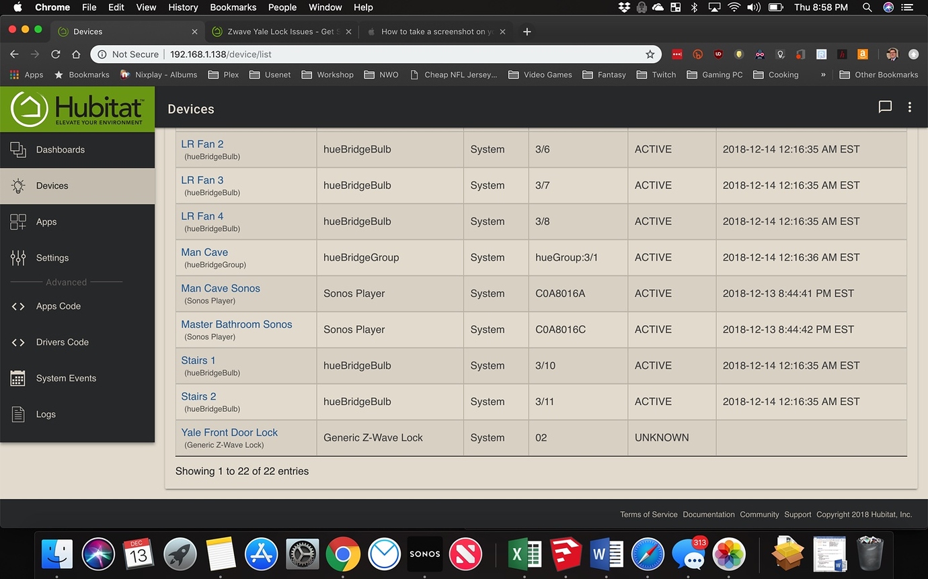Bookmark this page with star icon
928x579 pixels.
coord(650,54)
